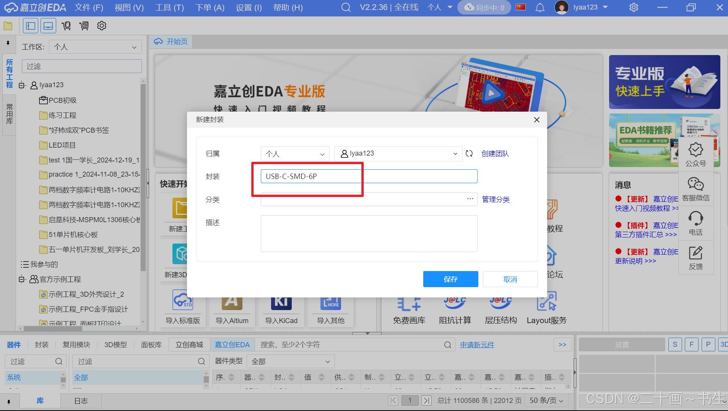Open the 工具 (T) menu

tap(169, 8)
